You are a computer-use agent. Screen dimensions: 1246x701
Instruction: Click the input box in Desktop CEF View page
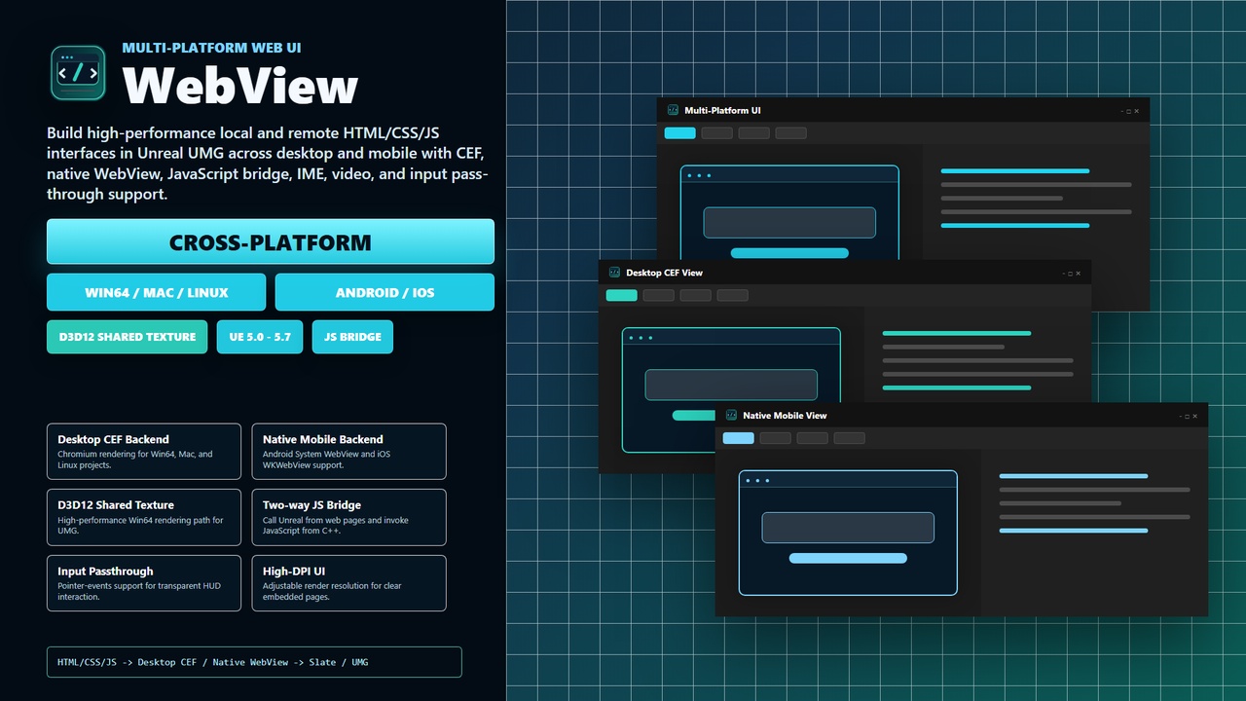pyautogui.click(x=731, y=385)
